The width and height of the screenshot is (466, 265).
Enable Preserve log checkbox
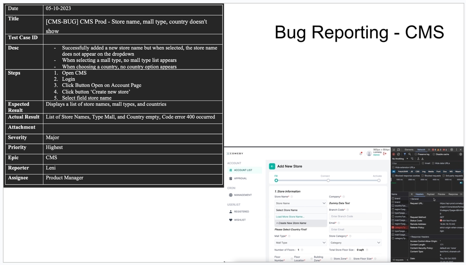coord(416,154)
